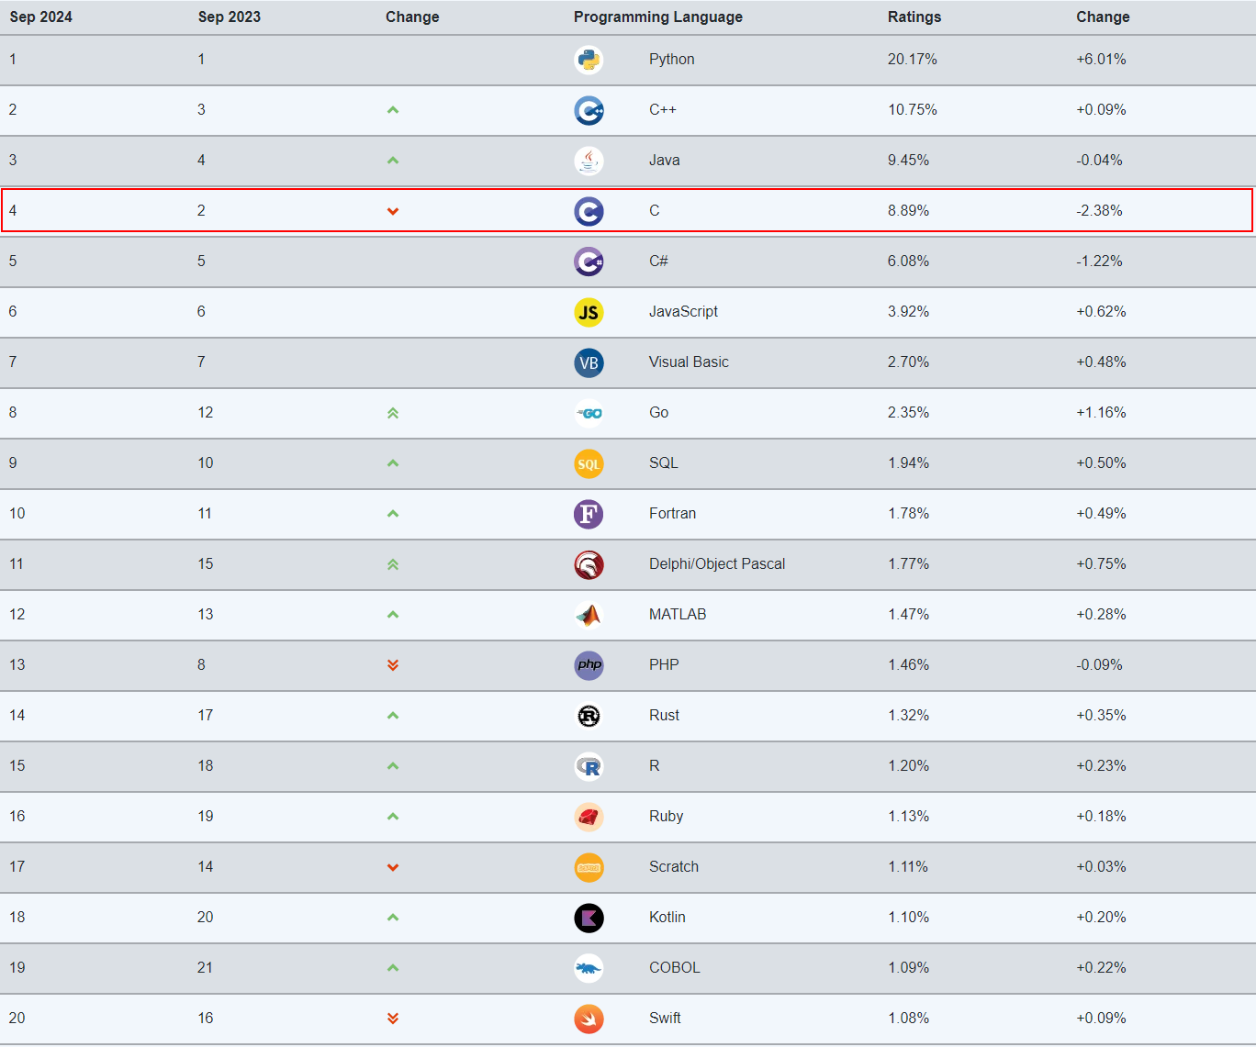Click the JavaScript JS logo
The image size is (1256, 1047).
(x=589, y=312)
